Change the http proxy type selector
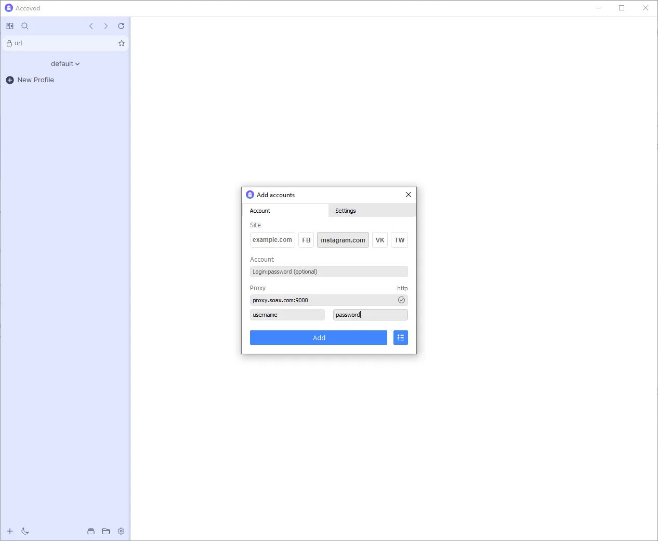Image resolution: width=658 pixels, height=541 pixels. click(402, 288)
